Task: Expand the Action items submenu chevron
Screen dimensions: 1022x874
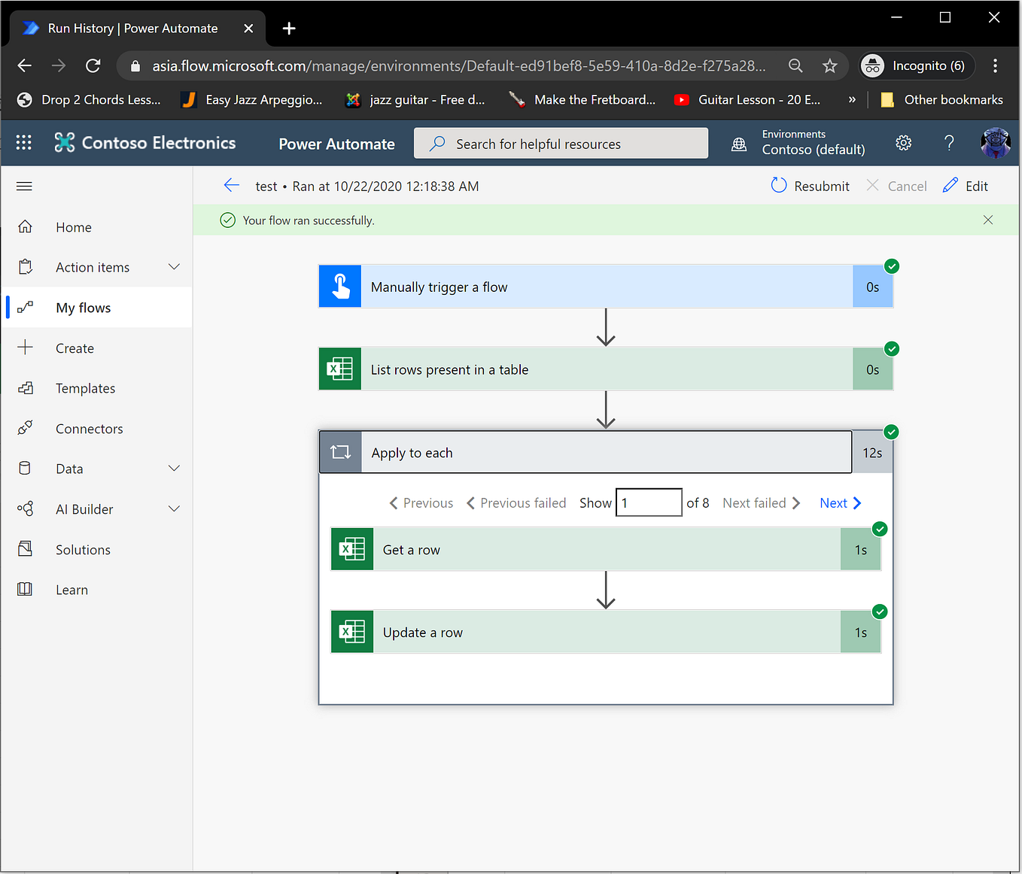Action: click(x=175, y=267)
